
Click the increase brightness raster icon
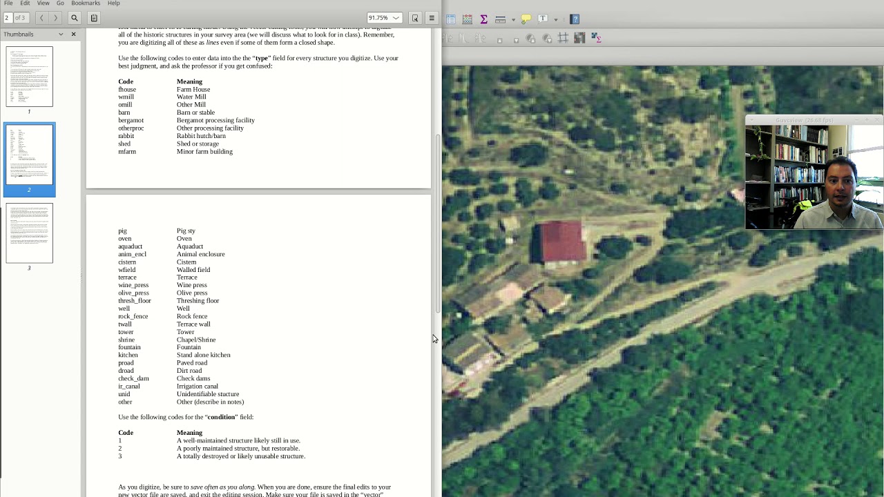click(499, 40)
